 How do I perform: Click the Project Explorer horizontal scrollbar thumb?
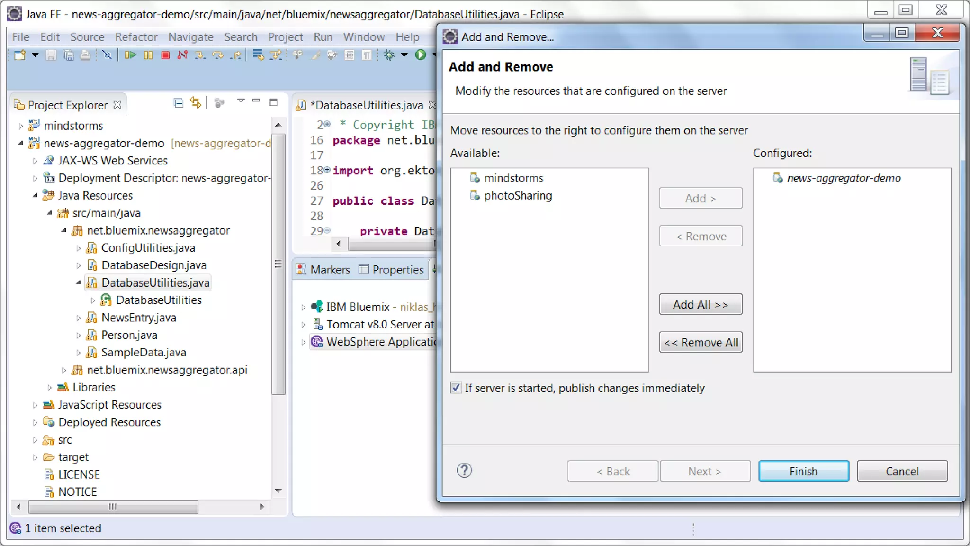coord(113,507)
